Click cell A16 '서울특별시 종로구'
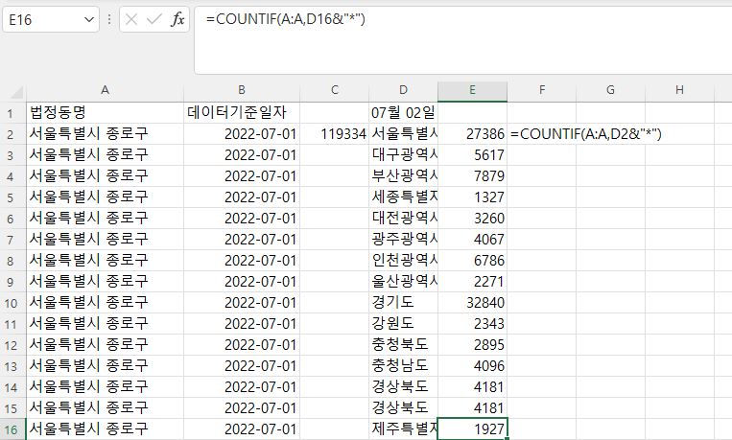Image resolution: width=732 pixels, height=440 pixels. (105, 429)
